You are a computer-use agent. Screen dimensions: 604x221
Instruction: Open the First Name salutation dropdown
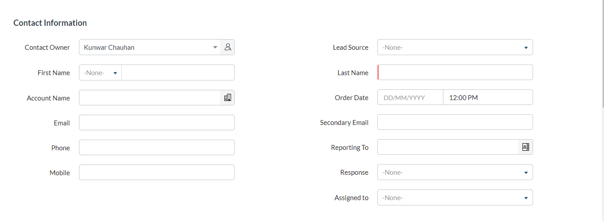100,72
